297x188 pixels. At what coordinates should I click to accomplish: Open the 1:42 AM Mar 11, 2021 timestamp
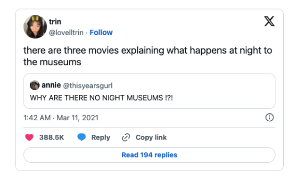[61, 117]
